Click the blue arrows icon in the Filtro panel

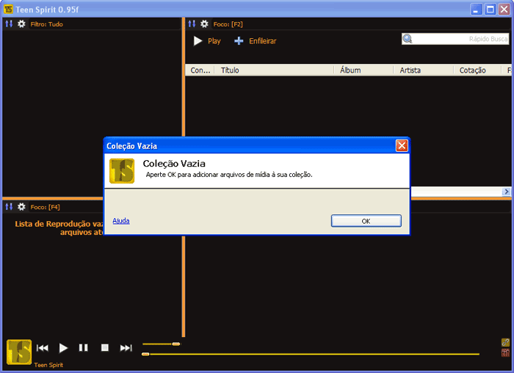click(x=9, y=24)
